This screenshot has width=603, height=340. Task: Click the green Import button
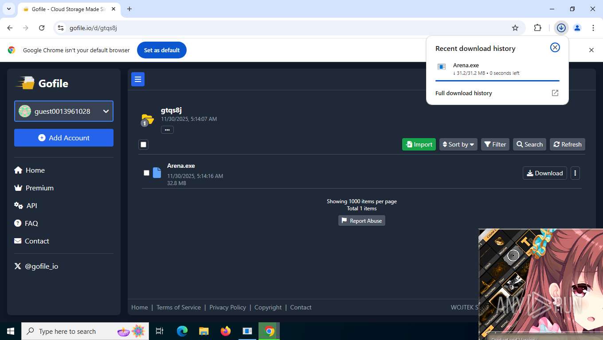(x=419, y=144)
